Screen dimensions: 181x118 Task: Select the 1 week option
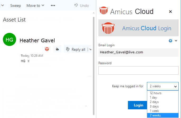pyautogui.click(x=163, y=111)
